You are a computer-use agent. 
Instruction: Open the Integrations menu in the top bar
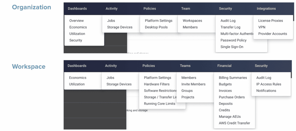click(x=266, y=9)
